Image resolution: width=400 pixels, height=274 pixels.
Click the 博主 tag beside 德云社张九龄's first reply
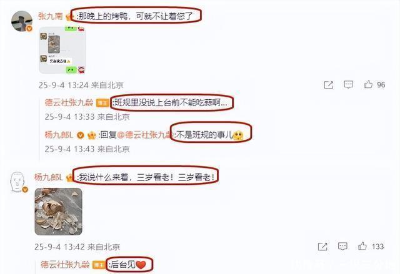[x=102, y=103]
